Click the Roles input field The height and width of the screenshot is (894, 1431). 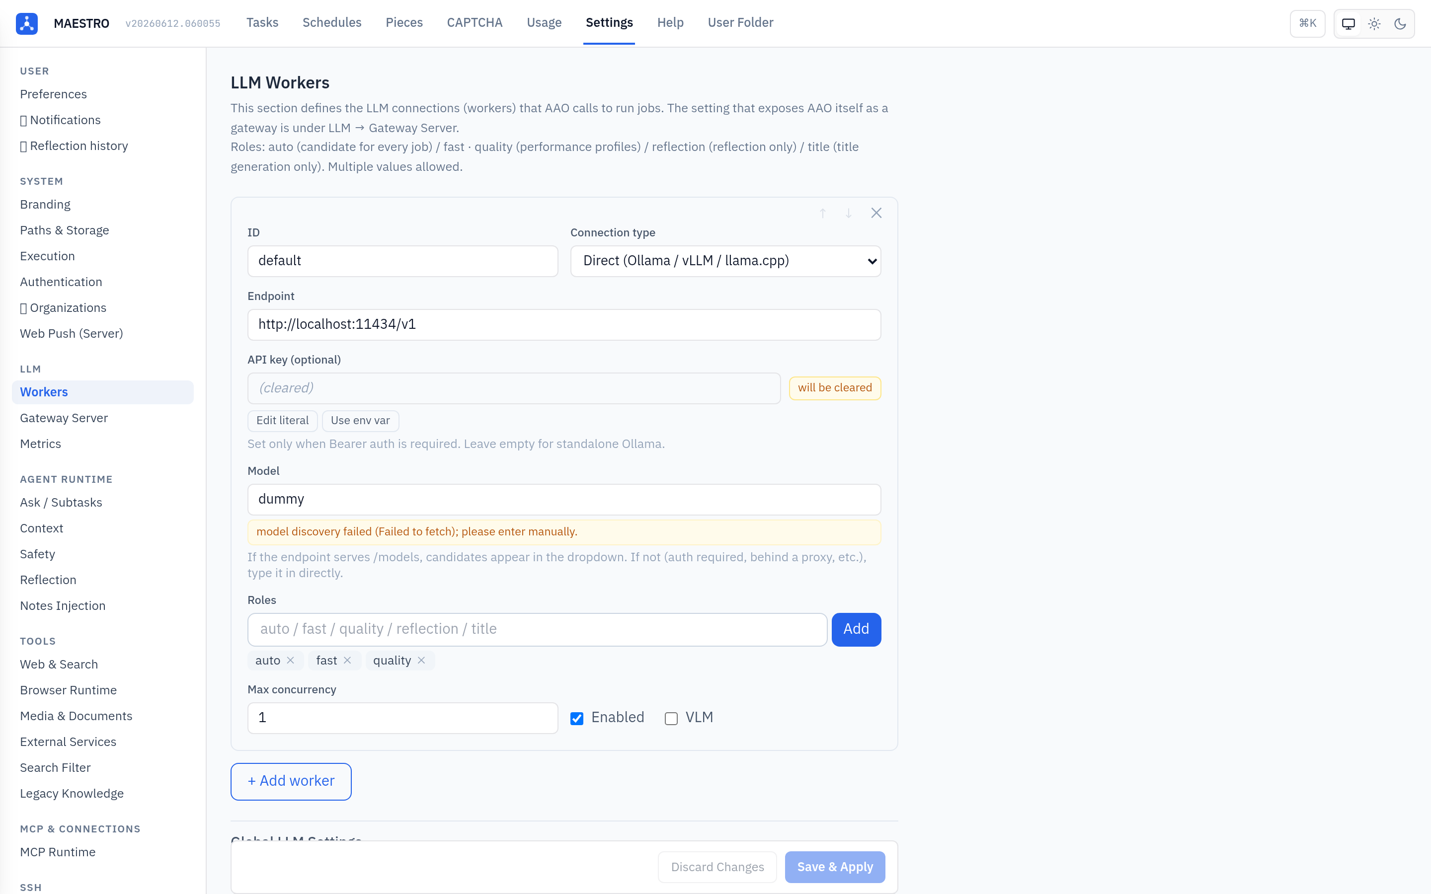pos(537,629)
